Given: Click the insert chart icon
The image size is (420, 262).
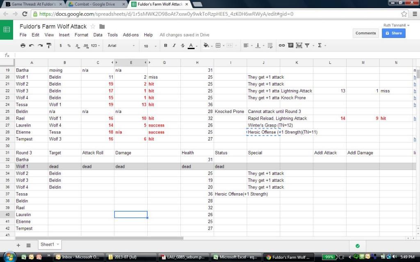Looking at the screenshot, I should coord(299,45).
